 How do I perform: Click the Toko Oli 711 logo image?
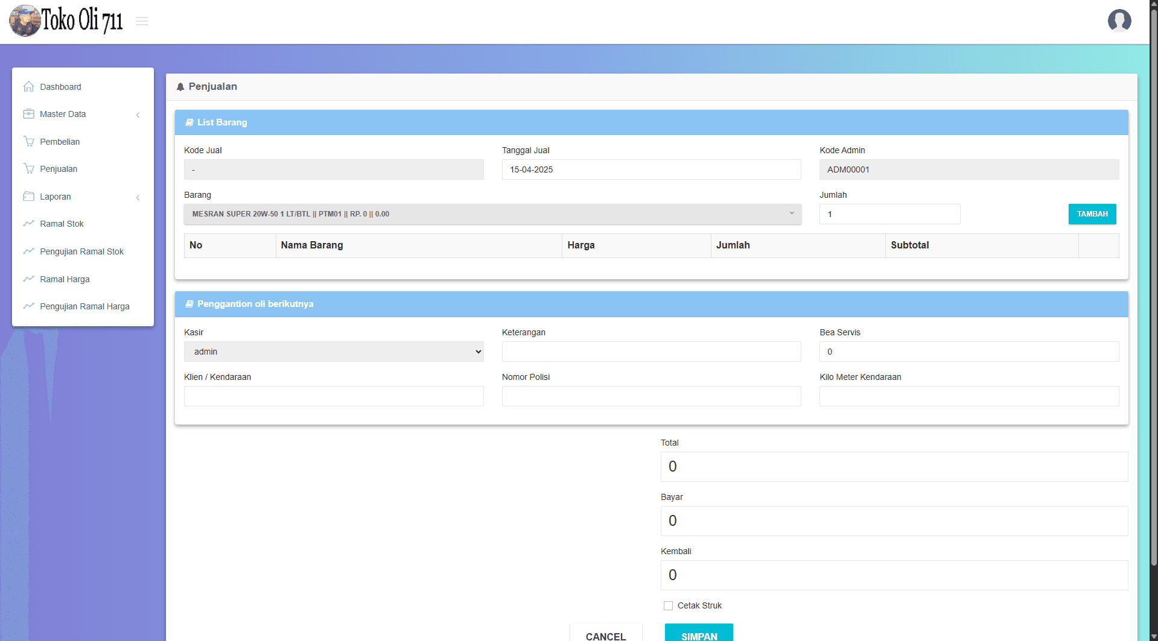coord(66,21)
